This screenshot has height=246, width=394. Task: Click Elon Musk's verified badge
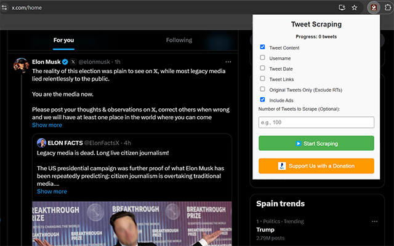(65, 61)
